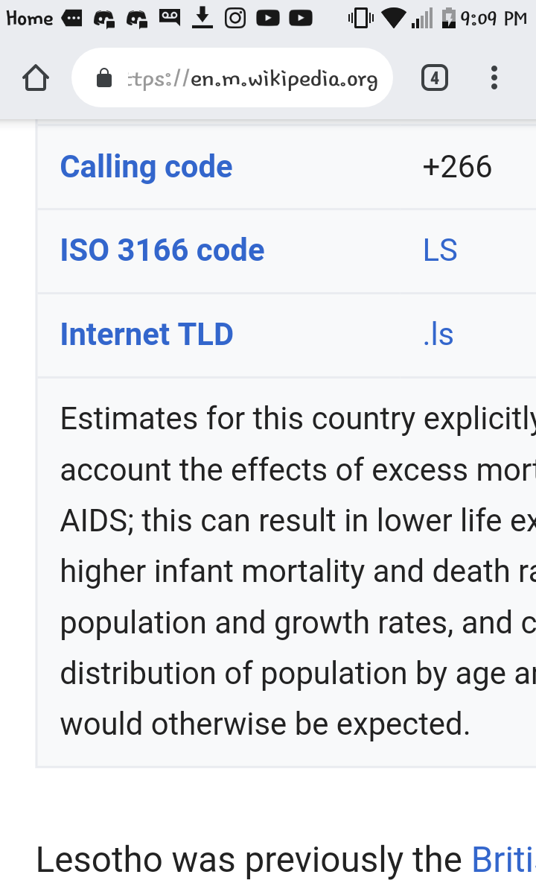Open the three-dot browser menu
This screenshot has width=536, height=889.
click(494, 77)
